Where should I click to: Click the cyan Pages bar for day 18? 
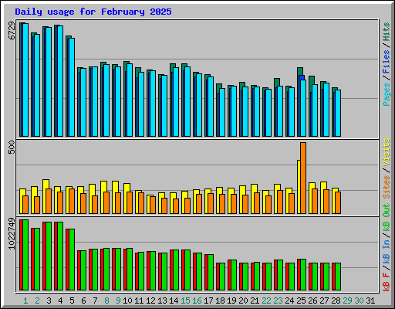pos(222,112)
